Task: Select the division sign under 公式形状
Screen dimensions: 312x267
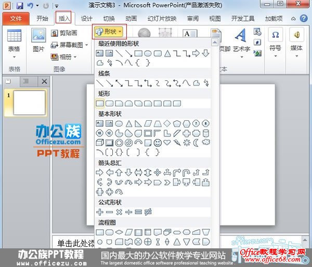Action: 129,212
